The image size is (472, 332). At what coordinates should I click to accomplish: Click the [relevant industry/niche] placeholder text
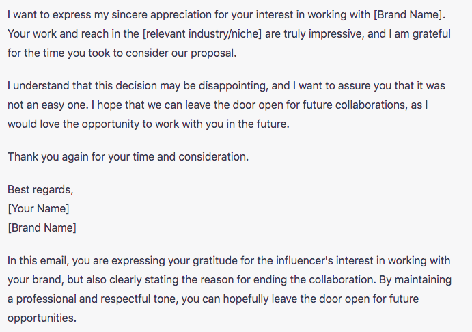tap(202, 34)
